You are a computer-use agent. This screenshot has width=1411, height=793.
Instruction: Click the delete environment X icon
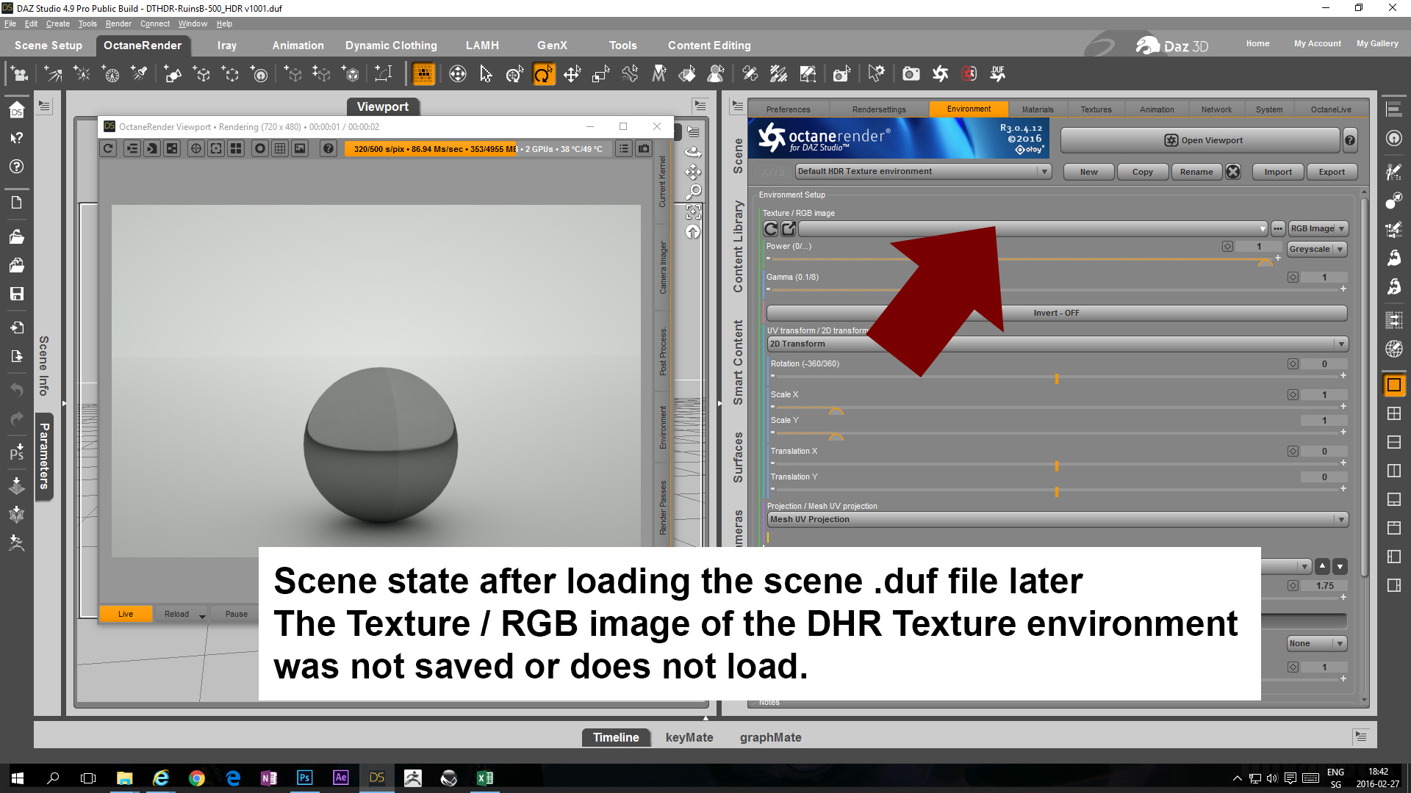click(x=1233, y=172)
